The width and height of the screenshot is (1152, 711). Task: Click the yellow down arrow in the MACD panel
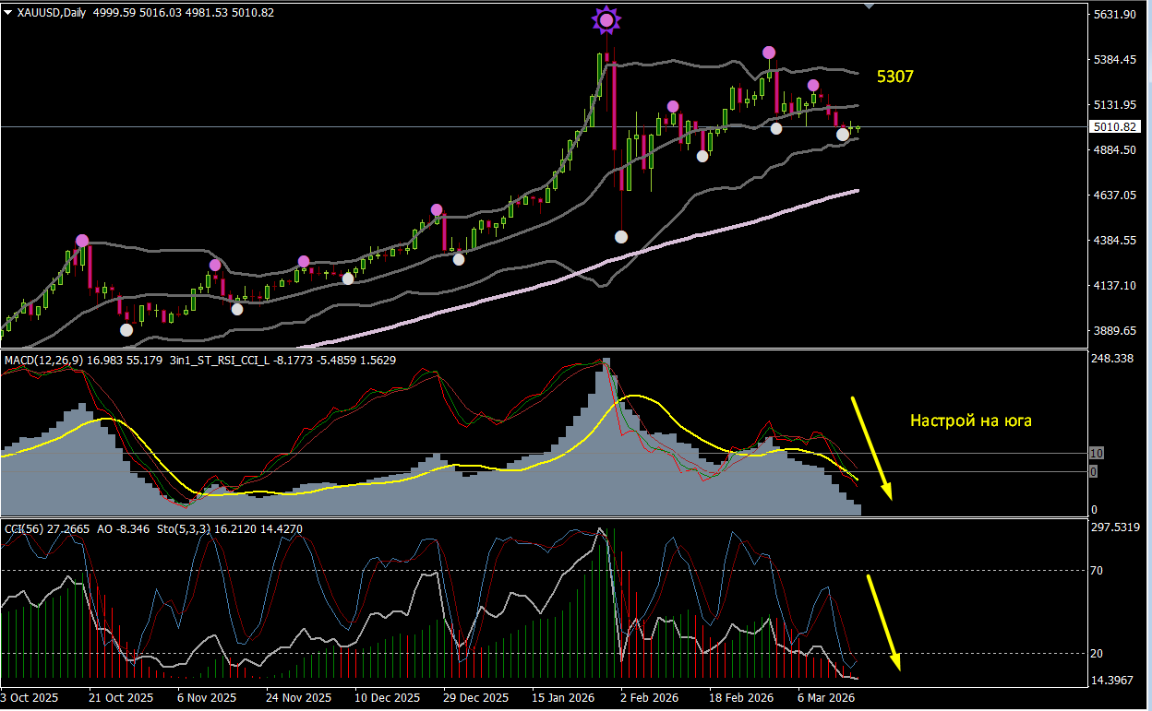pyautogui.click(x=871, y=447)
